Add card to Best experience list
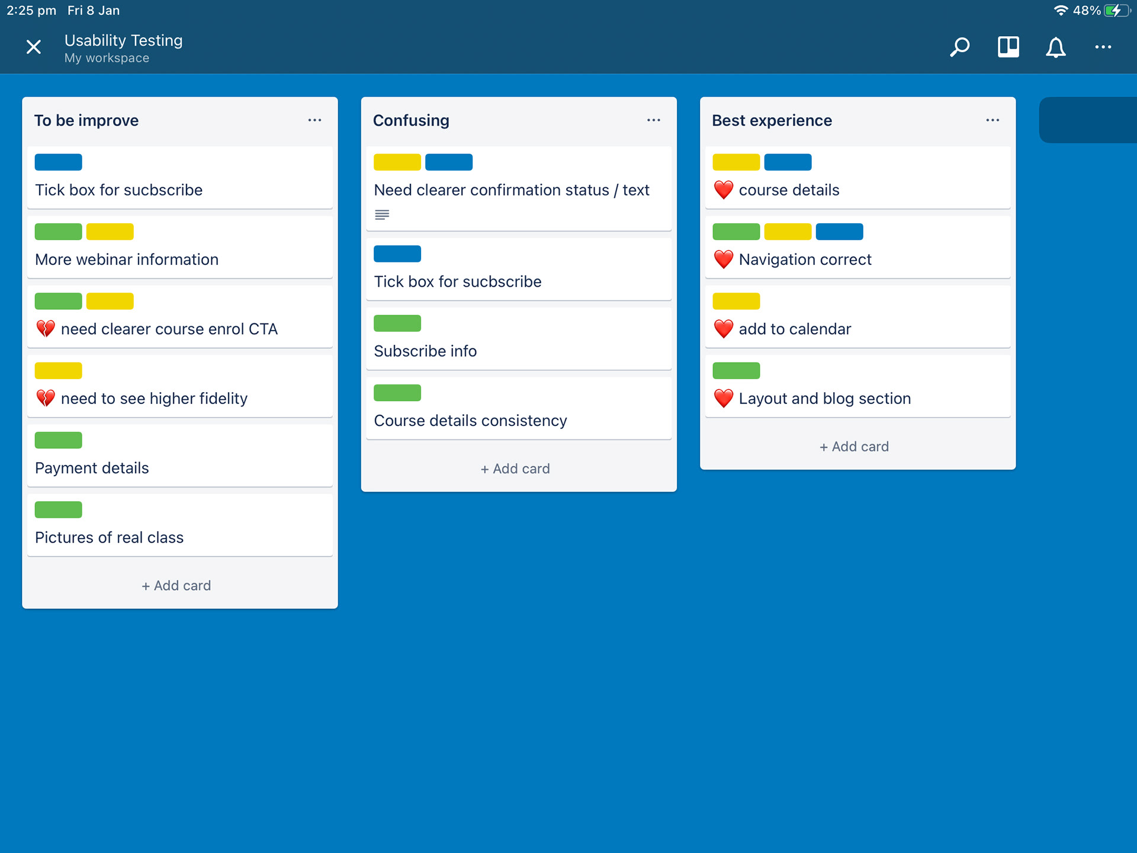 [x=855, y=447]
